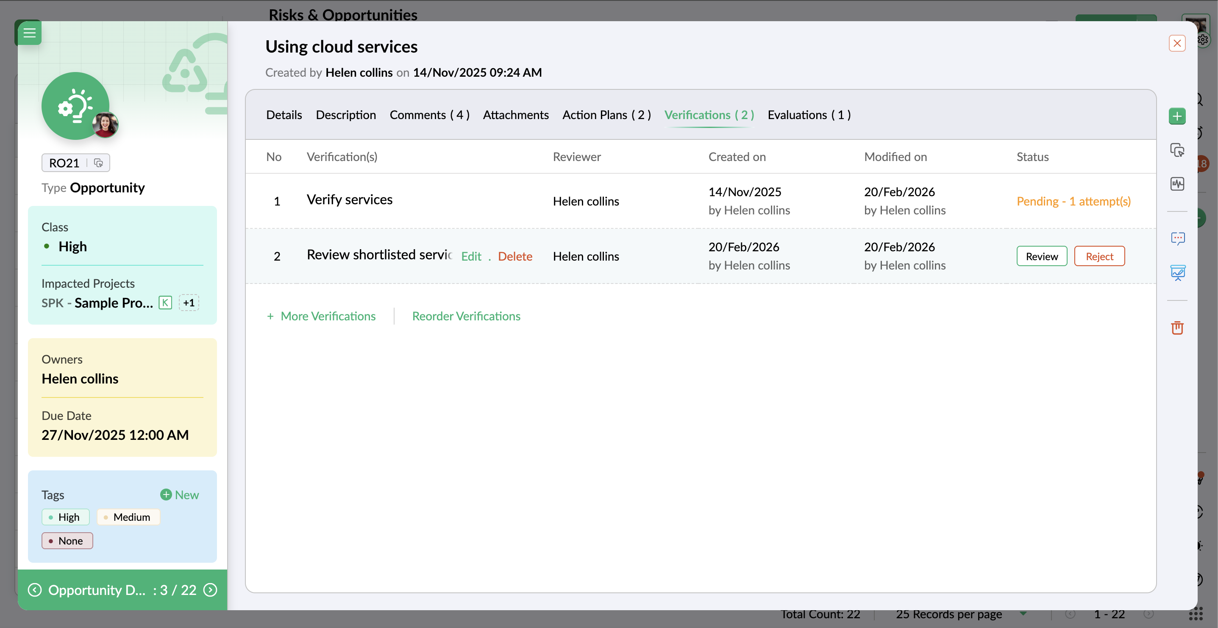Go to next opportunity arrow
Viewport: 1218px width, 628px height.
(210, 590)
